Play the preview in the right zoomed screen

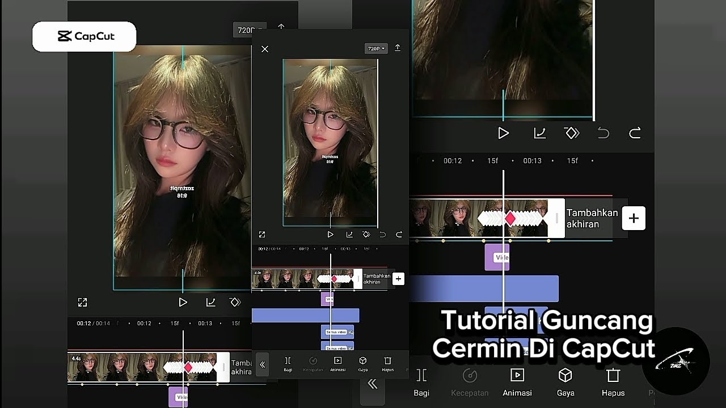503,133
